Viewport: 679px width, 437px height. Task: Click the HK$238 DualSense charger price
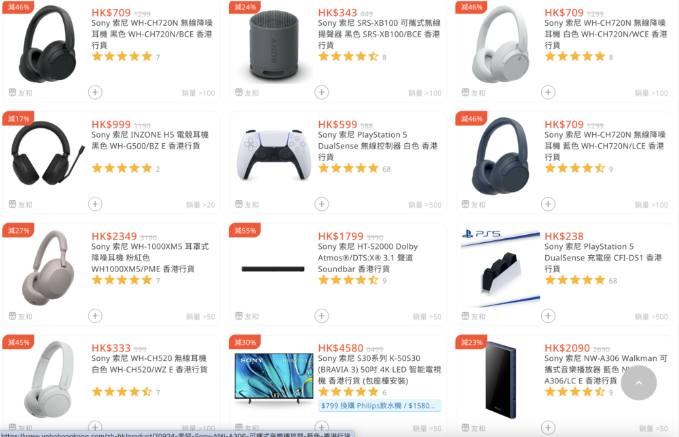click(564, 236)
